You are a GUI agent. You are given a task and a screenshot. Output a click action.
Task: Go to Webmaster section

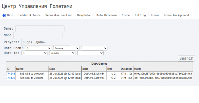point(59,15)
